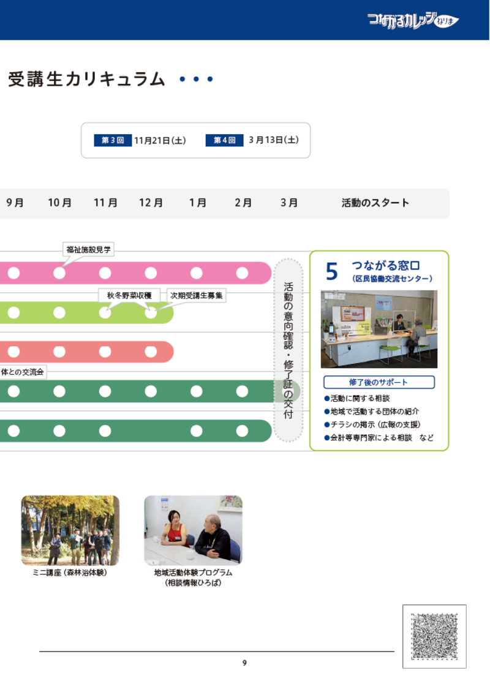Click the 修了後のサポート button
This screenshot has height=692, width=490.
(379, 382)
